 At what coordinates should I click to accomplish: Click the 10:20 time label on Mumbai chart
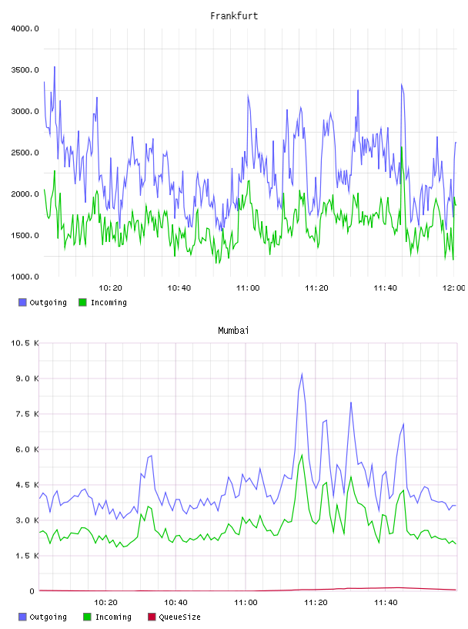pyautogui.click(x=105, y=602)
